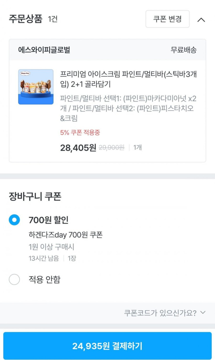
Task: Click the 1원 이상 구매시 condition text
Action: [x=51, y=247]
